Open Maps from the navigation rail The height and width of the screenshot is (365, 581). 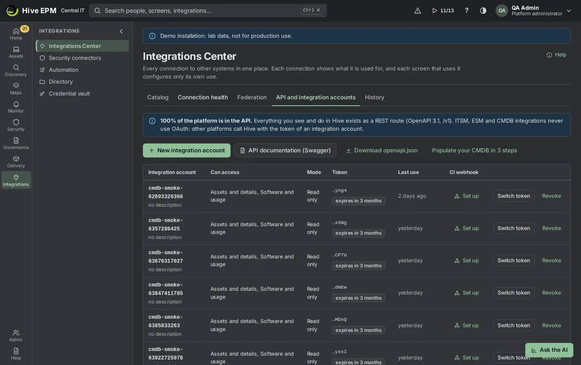pyautogui.click(x=16, y=89)
